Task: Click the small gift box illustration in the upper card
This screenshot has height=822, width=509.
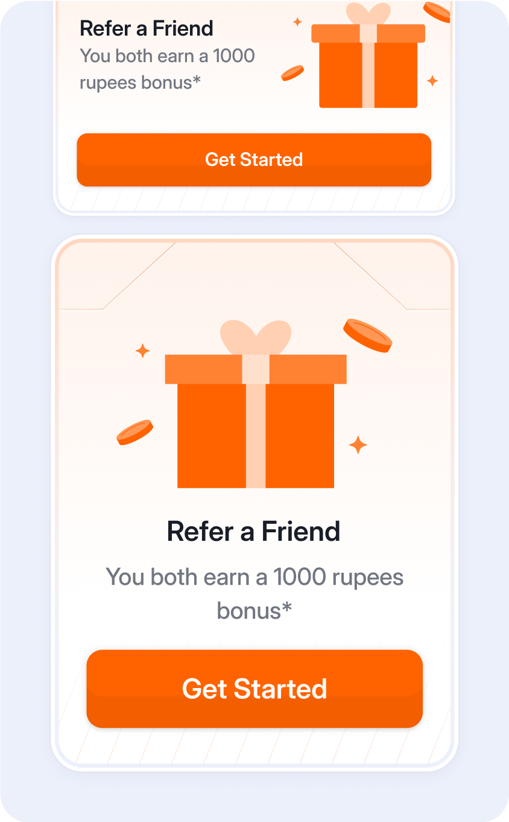Action: tap(368, 56)
